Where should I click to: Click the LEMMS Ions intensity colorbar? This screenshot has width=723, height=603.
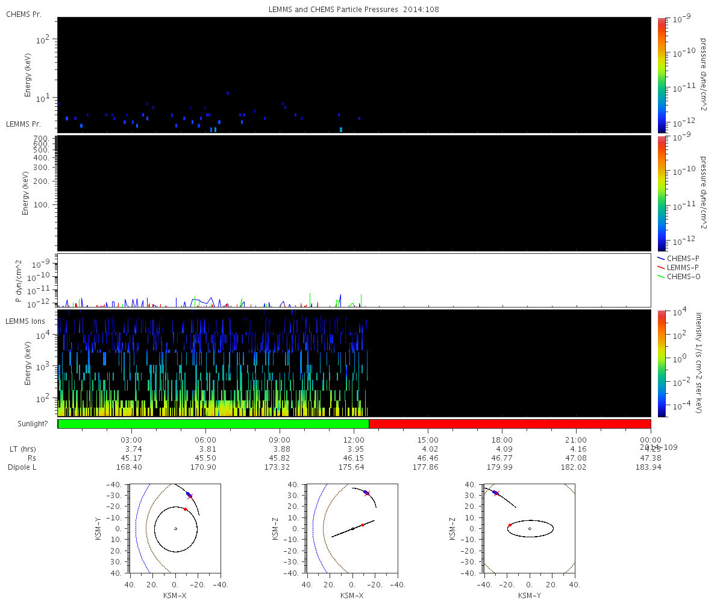(661, 363)
